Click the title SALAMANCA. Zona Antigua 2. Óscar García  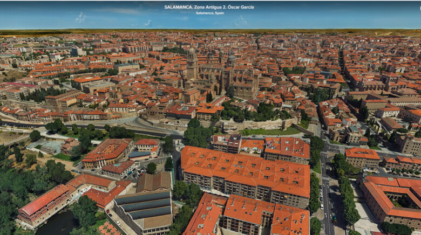pyautogui.click(x=209, y=7)
